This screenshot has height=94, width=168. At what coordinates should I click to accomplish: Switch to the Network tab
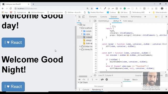tap(124, 17)
